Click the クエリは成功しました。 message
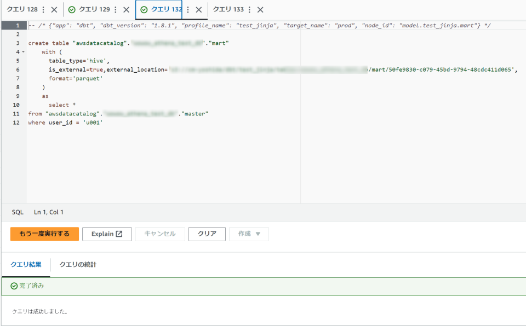This screenshot has width=526, height=326. click(x=40, y=312)
